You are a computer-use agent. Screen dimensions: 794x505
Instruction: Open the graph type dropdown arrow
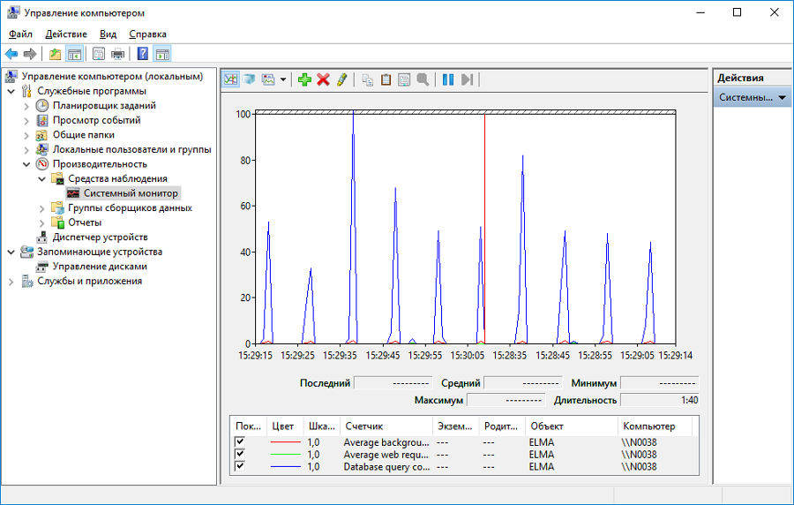coord(283,79)
